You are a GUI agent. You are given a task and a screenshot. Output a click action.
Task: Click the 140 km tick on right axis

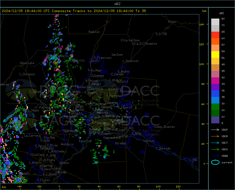point(202,24)
